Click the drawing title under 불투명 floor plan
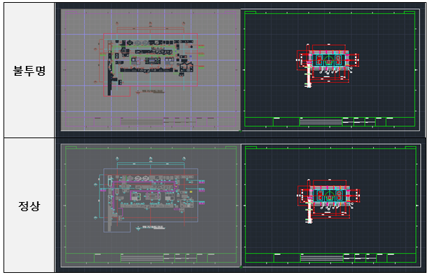430x275 pixels. [x=152, y=91]
